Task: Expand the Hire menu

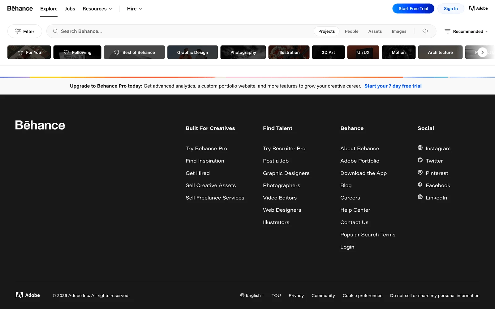Action: click(134, 9)
